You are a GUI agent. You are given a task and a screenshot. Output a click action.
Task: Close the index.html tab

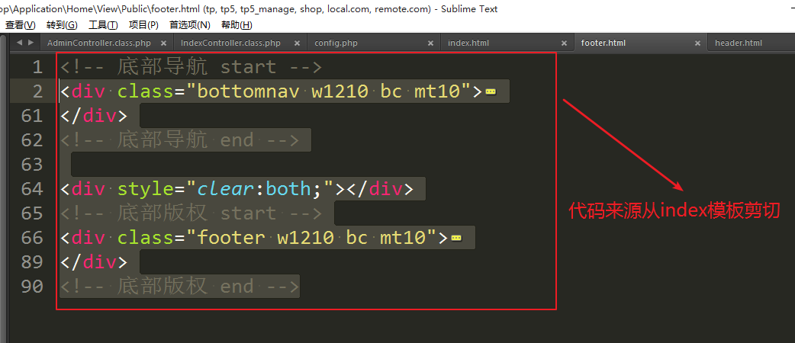pos(563,43)
